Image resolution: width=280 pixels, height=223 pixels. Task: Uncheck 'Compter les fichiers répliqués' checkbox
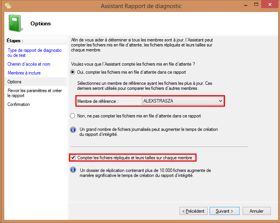[x=73, y=157]
